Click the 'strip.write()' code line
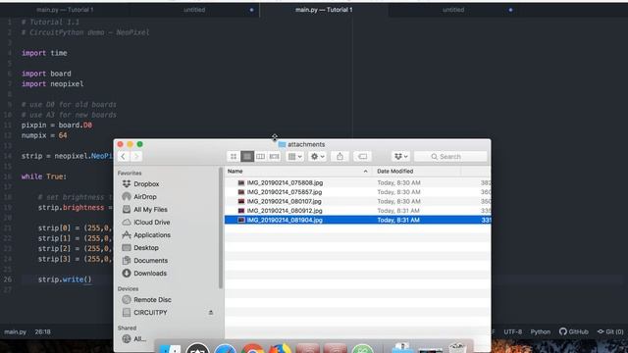 (65, 279)
